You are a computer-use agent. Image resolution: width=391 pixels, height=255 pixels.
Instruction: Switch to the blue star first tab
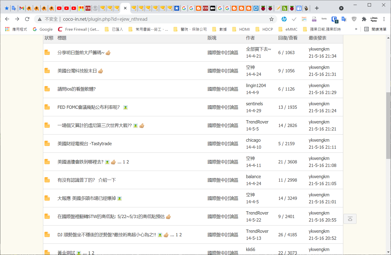[x=7, y=8]
